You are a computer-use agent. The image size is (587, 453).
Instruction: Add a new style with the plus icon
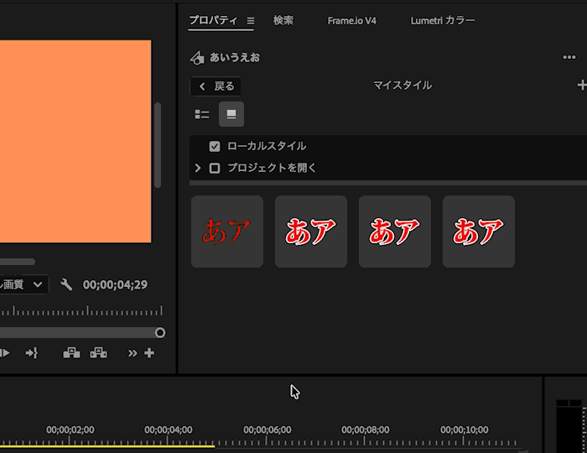point(581,86)
